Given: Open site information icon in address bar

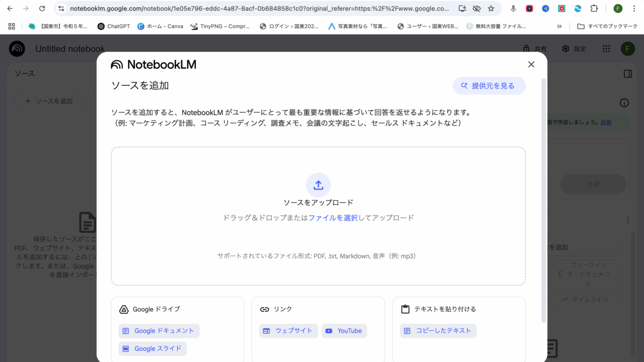Looking at the screenshot, I should 61,9.
